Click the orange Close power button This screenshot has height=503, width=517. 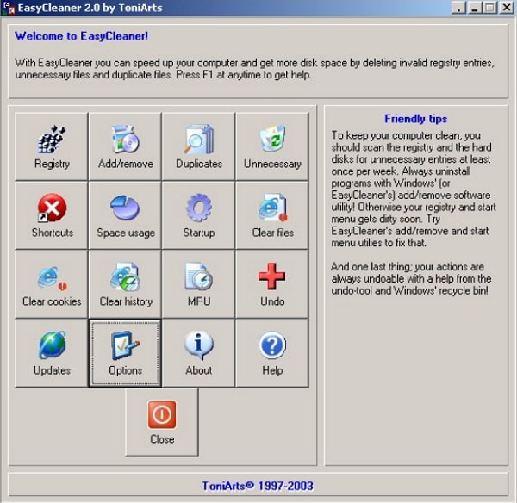[162, 422]
